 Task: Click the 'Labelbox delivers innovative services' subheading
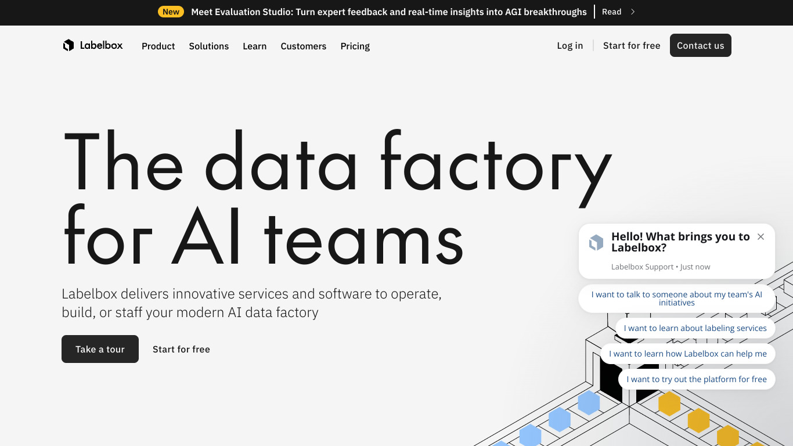(251, 303)
